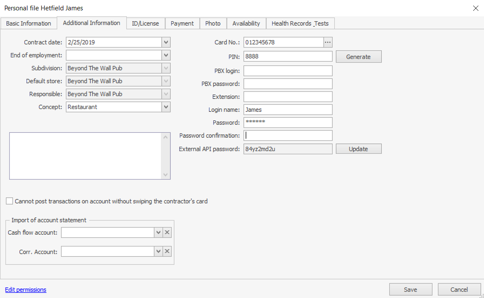The image size is (484, 298).
Task: Update the External API password
Action: tap(358, 149)
